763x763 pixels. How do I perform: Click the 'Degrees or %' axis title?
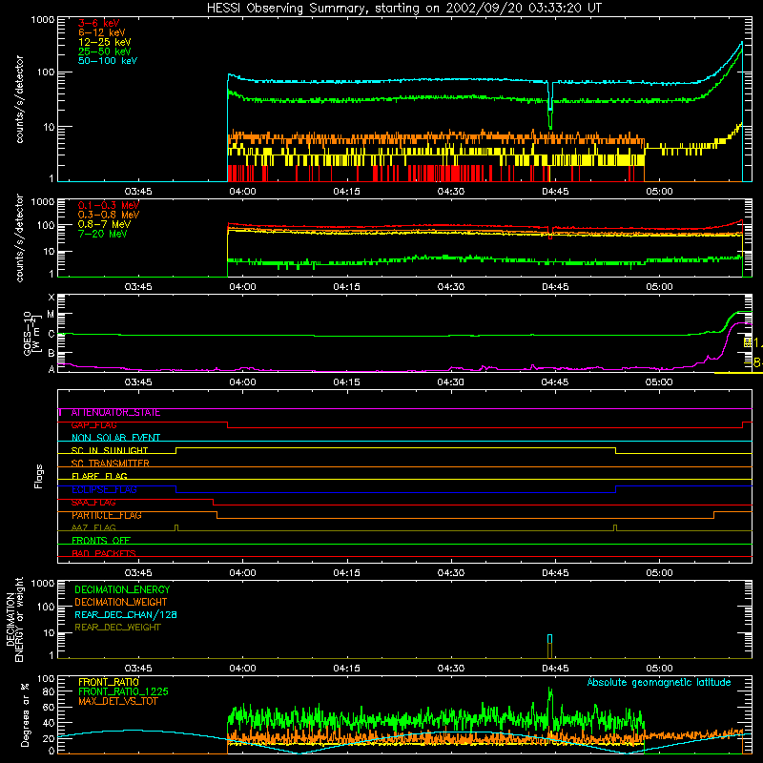click(25, 715)
